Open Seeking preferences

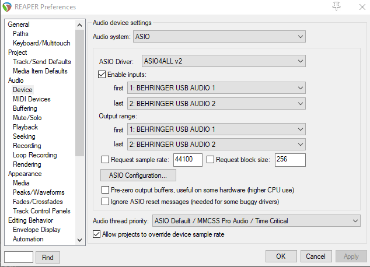coord(24,136)
